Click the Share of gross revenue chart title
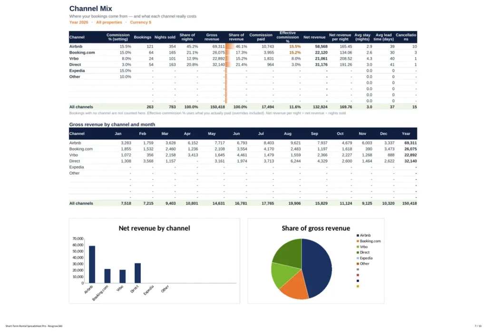 pos(316,228)
